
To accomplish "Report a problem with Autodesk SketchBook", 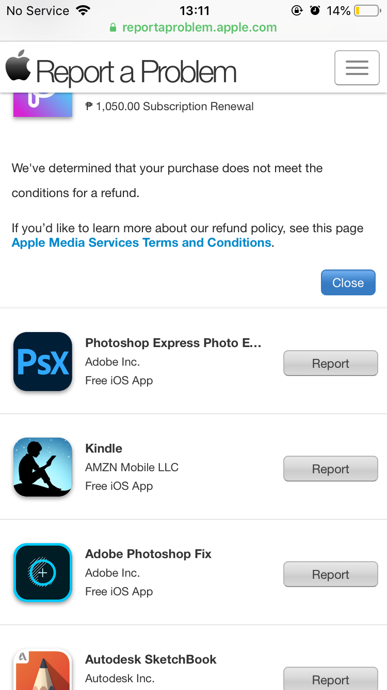I will pyautogui.click(x=331, y=679).
